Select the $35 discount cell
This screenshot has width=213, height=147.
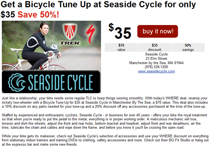click(x=154, y=47)
